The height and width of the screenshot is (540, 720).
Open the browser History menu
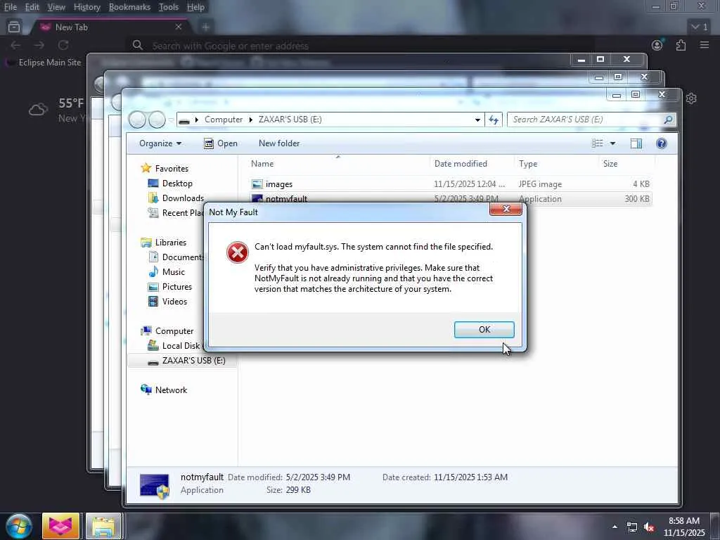(86, 7)
